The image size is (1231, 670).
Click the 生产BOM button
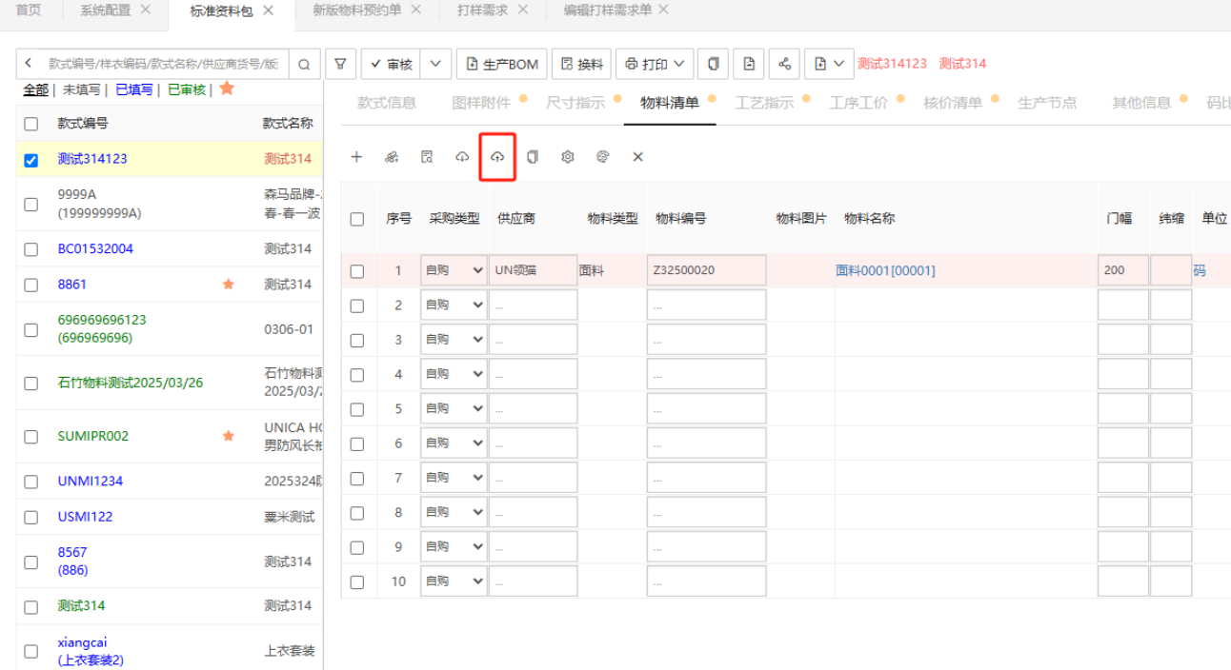[501, 64]
